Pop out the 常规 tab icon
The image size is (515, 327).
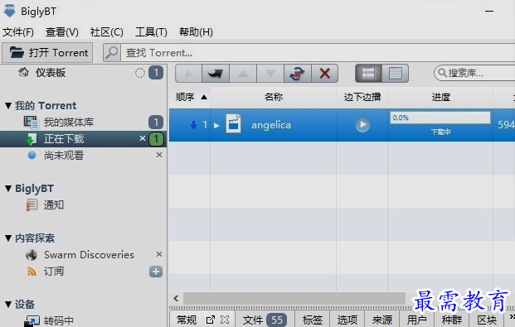point(210,320)
